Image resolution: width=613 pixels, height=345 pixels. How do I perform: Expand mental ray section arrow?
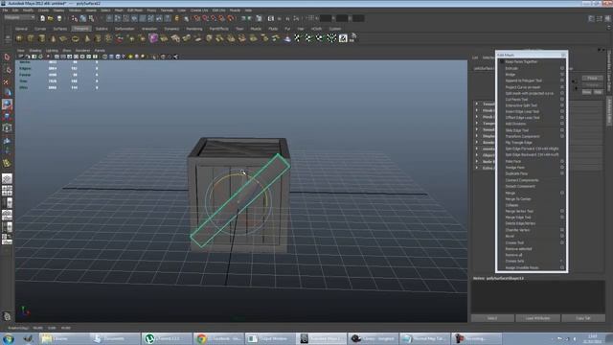(x=477, y=149)
